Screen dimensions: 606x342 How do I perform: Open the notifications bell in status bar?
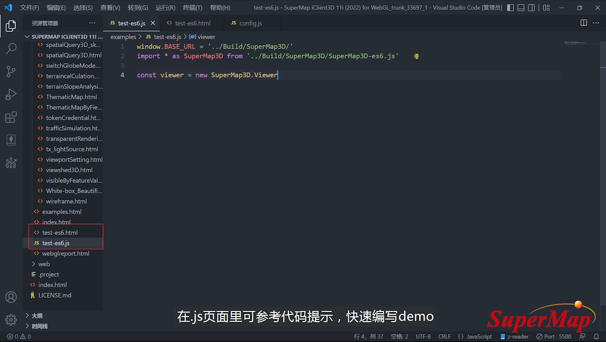[x=596, y=336]
